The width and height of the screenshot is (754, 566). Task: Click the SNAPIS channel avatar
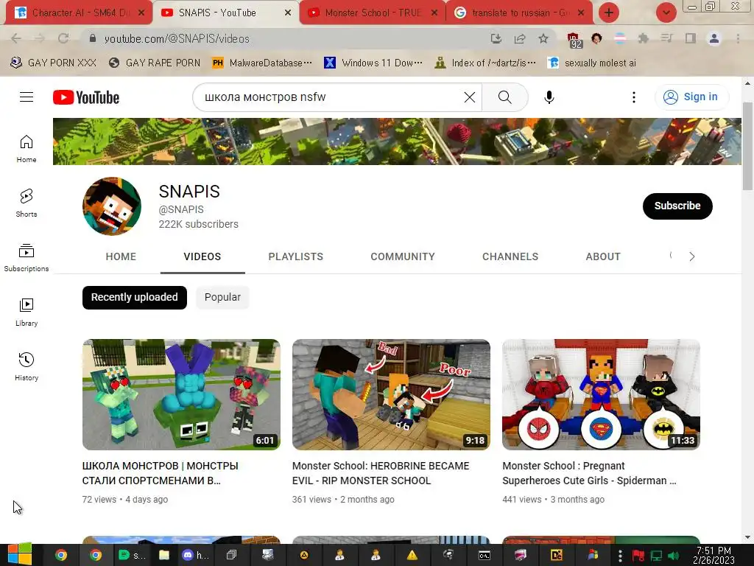click(112, 206)
